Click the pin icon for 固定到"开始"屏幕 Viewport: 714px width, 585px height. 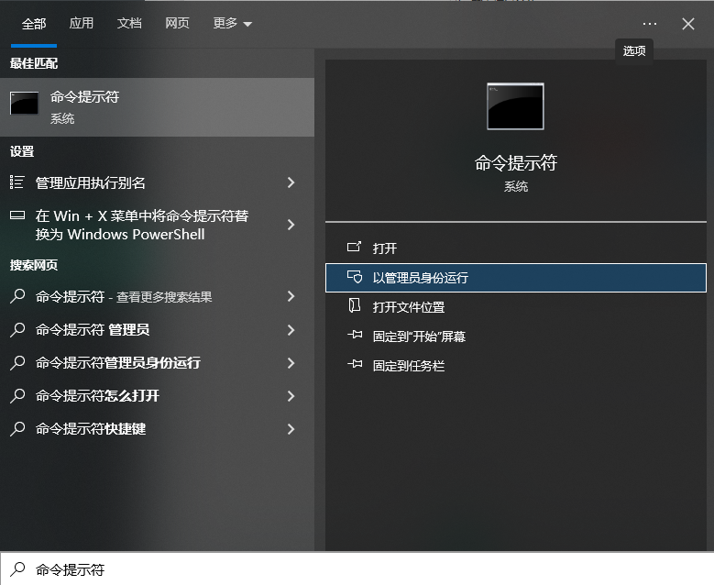[355, 337]
